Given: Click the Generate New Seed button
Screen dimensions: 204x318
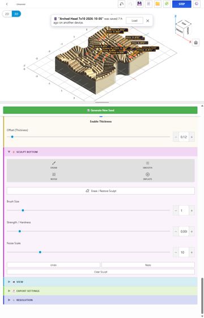Looking at the screenshot, I should click(100, 110).
